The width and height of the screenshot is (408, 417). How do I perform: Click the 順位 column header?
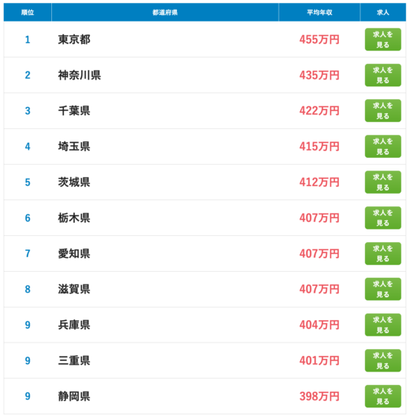pyautogui.click(x=27, y=12)
